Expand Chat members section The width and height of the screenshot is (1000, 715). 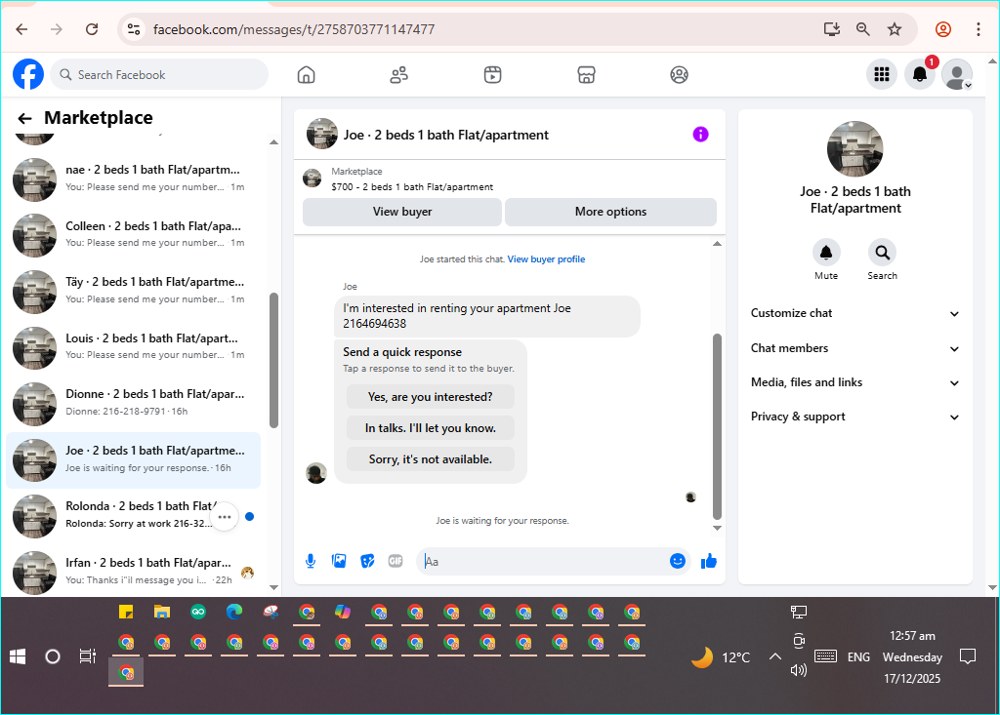(855, 348)
